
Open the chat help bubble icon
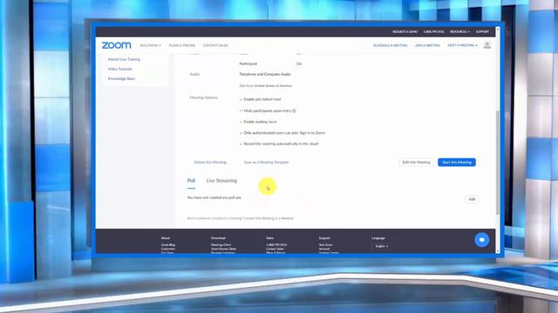point(481,240)
